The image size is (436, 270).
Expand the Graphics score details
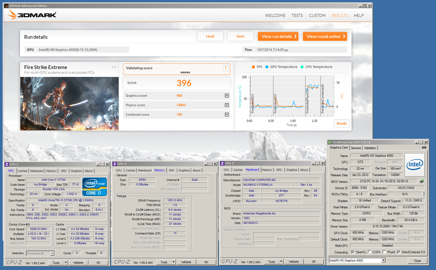pos(227,96)
